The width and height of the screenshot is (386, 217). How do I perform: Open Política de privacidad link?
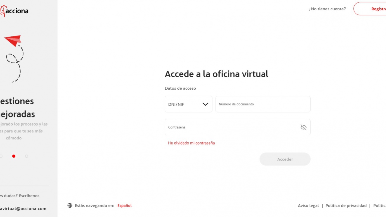coord(346,205)
